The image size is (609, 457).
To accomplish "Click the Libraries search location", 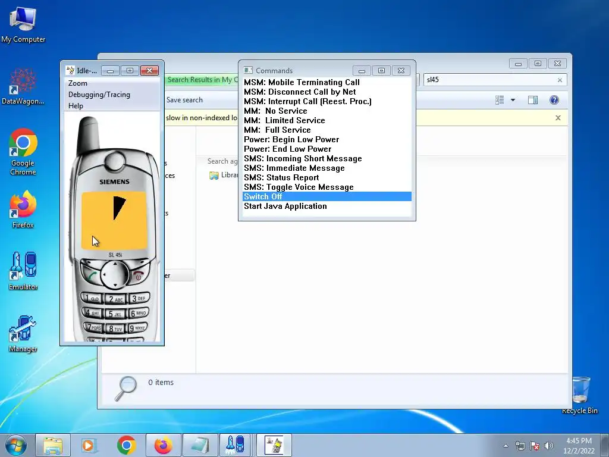I will [224, 176].
